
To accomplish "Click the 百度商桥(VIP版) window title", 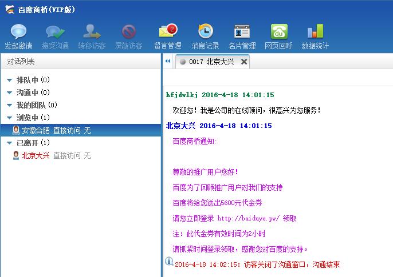I will [x=46, y=10].
